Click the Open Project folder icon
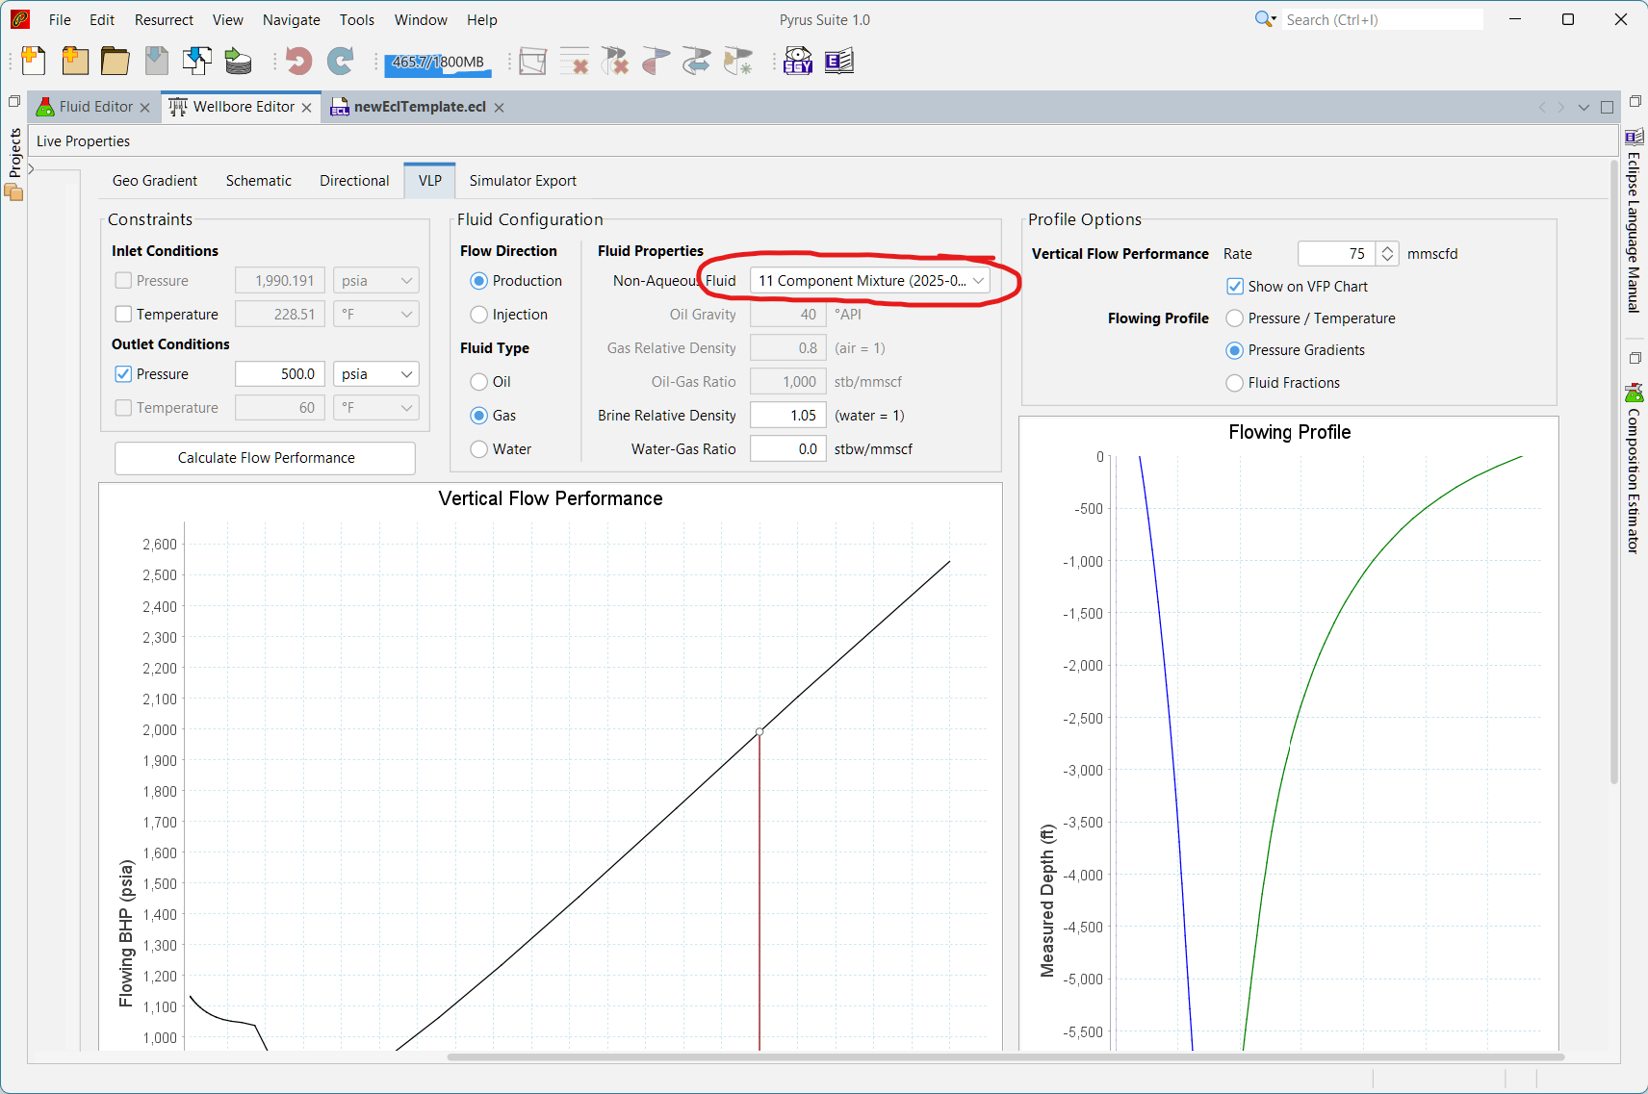 [116, 62]
